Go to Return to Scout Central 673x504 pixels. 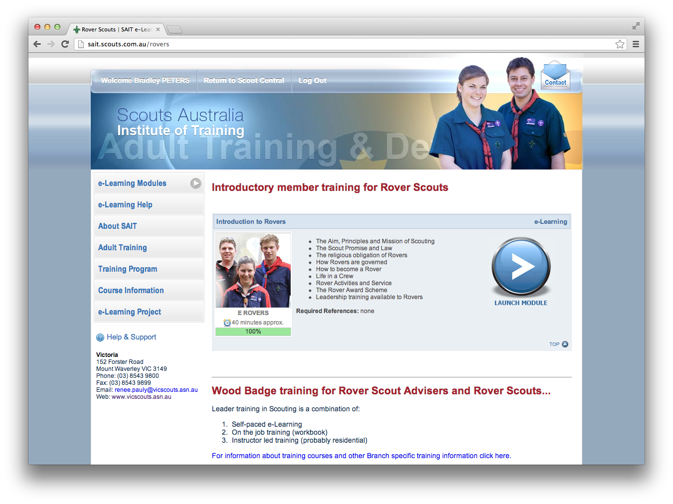coord(244,80)
